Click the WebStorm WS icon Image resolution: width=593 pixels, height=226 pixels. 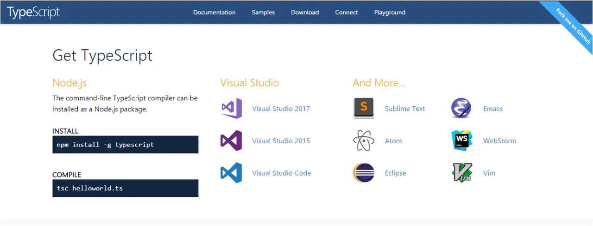(462, 140)
